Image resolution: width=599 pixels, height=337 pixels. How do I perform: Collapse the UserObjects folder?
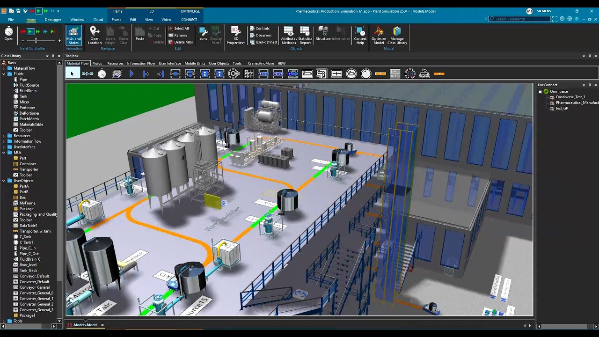(4, 181)
